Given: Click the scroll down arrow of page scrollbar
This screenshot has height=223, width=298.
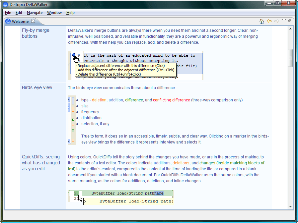Looking at the screenshot, I should click(290, 206).
